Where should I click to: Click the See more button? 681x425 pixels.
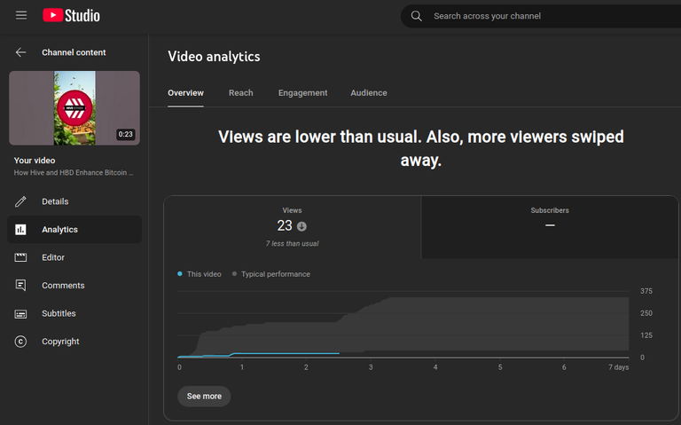pyautogui.click(x=204, y=397)
